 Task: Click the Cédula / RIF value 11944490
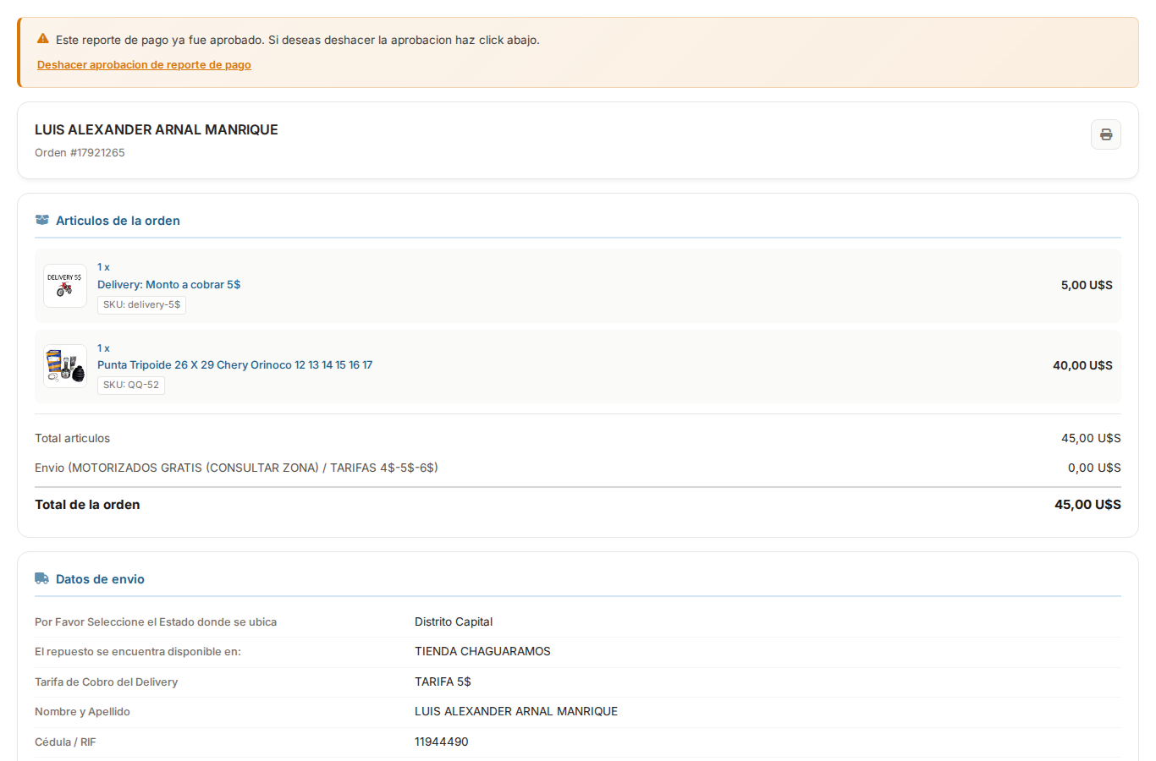click(x=442, y=742)
